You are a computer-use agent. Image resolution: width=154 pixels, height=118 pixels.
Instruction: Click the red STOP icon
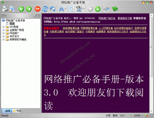[x=38, y=9]
